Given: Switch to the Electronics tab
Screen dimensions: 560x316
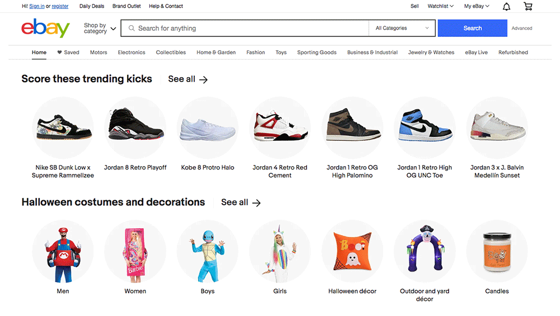Looking at the screenshot, I should click(x=132, y=53).
